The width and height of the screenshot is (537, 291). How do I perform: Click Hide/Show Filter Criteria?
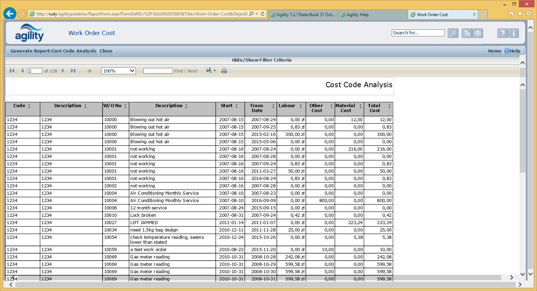(261, 60)
